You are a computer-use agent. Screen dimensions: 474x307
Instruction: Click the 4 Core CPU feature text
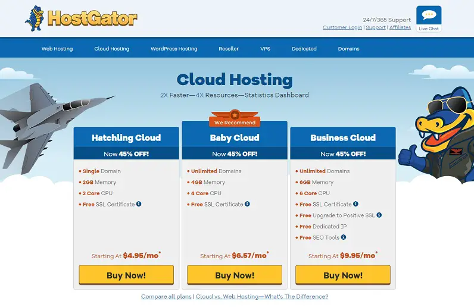tap(206, 193)
